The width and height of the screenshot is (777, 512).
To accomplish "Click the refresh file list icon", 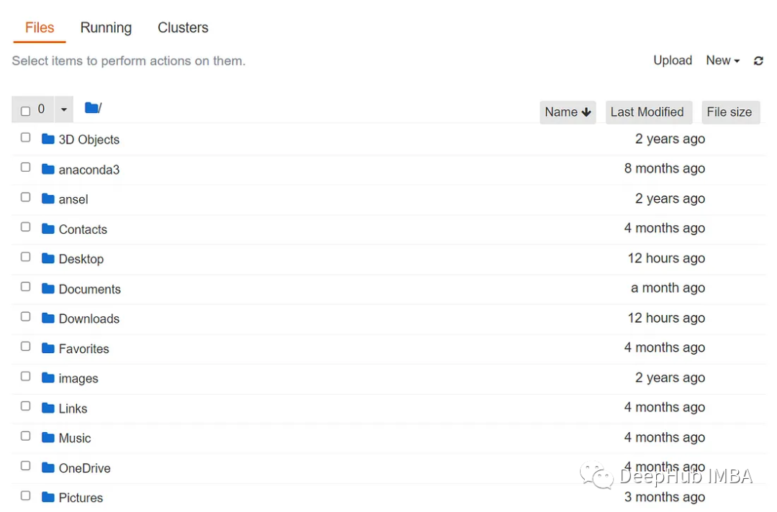I will [758, 61].
